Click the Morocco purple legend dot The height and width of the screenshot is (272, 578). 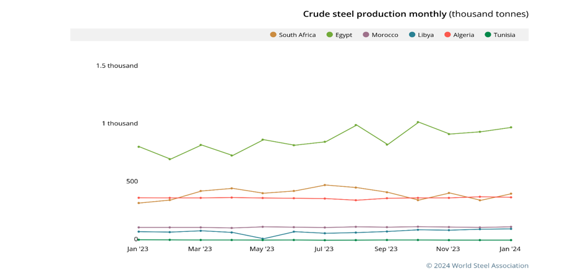[366, 35]
